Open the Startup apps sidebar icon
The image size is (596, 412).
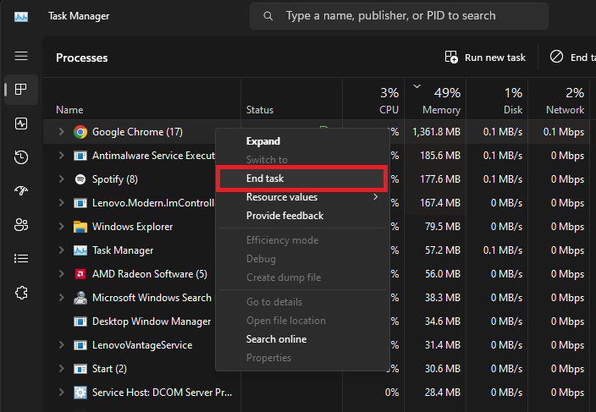21,191
